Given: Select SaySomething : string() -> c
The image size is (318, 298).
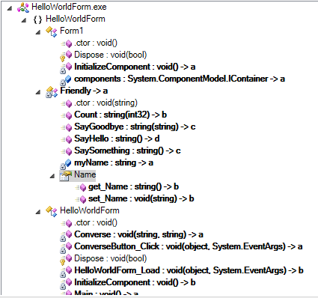Looking at the screenshot, I should coord(127,150).
